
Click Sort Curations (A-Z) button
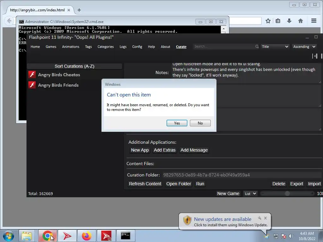(x=74, y=66)
